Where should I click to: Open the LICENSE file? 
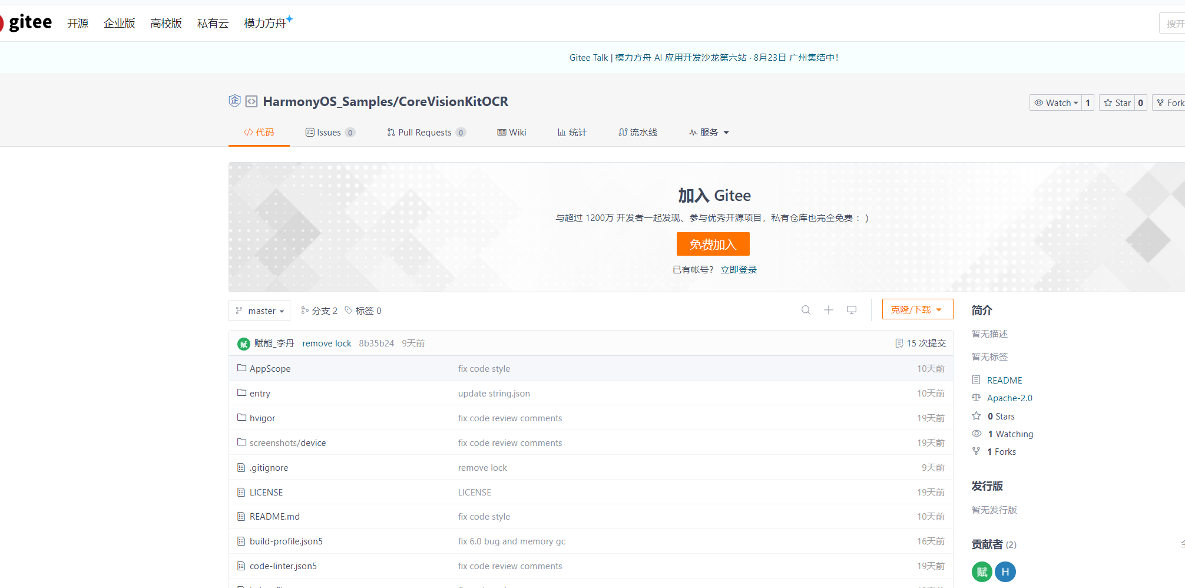point(266,492)
